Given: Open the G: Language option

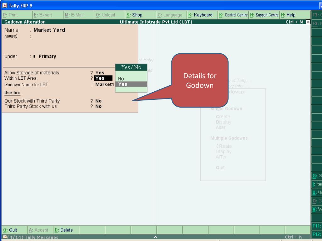Looking at the screenshot, I should [x=171, y=15].
